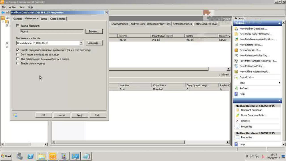Image resolution: width=286 pixels, height=161 pixels.
Task: Open the Action menu
Action: [13, 7]
